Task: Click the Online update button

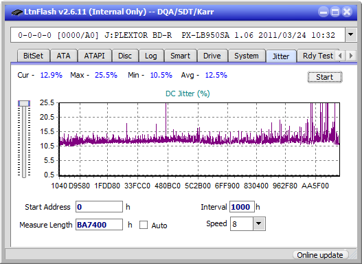Action: [x=319, y=255]
